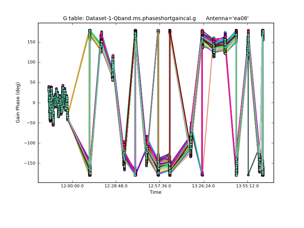Click the 'Gain Phase (deg)' y-axis label
304x228 pixels.
(18, 103)
